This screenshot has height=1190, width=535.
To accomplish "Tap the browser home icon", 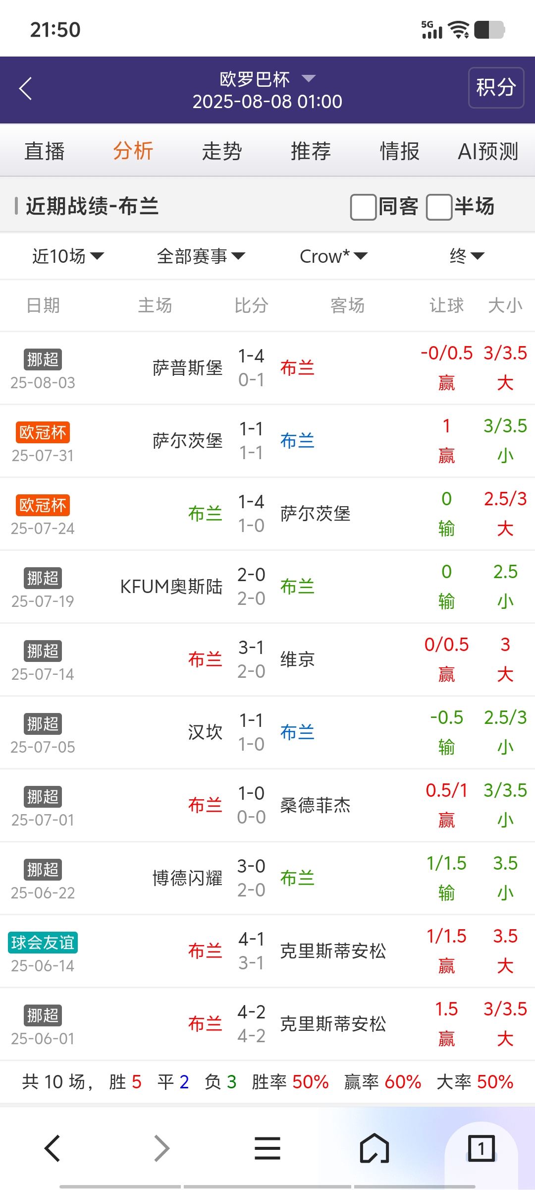I will tap(374, 1148).
